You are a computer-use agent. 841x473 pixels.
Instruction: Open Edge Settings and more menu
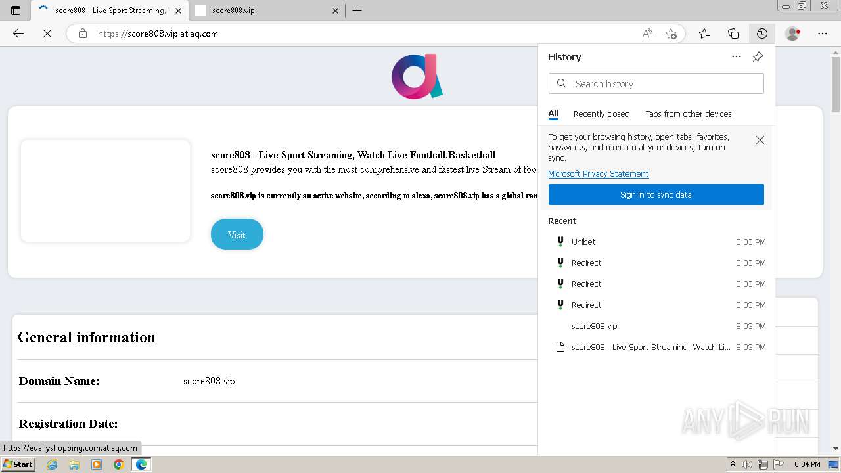pyautogui.click(x=823, y=34)
